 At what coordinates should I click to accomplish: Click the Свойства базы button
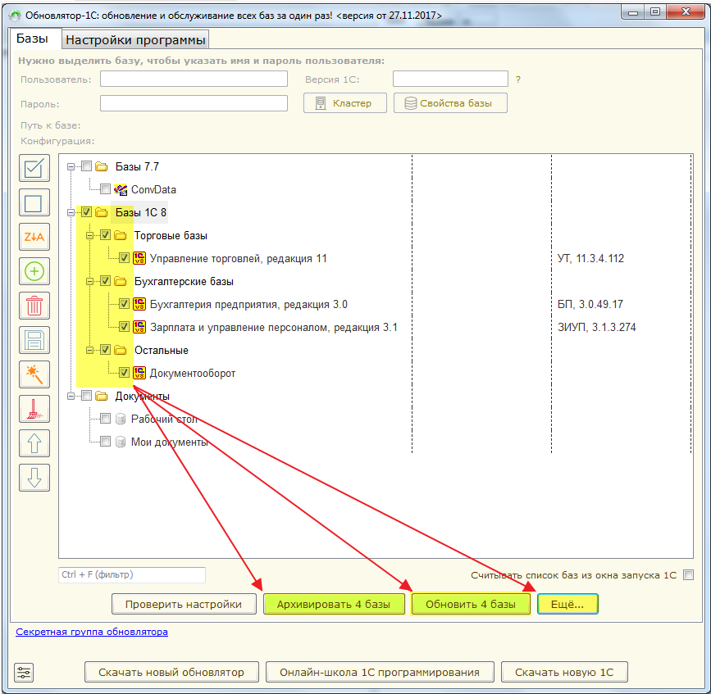[450, 103]
